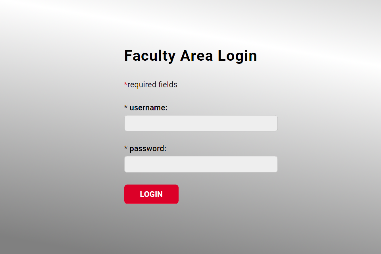Click the asterisk beside username label
Image resolution: width=381 pixels, height=254 pixels.
[126, 108]
